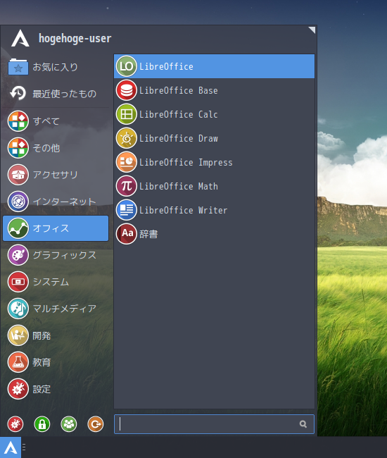Image resolution: width=387 pixels, height=458 pixels.
Task: Choose the アクセサリ category
Action: [x=56, y=175]
